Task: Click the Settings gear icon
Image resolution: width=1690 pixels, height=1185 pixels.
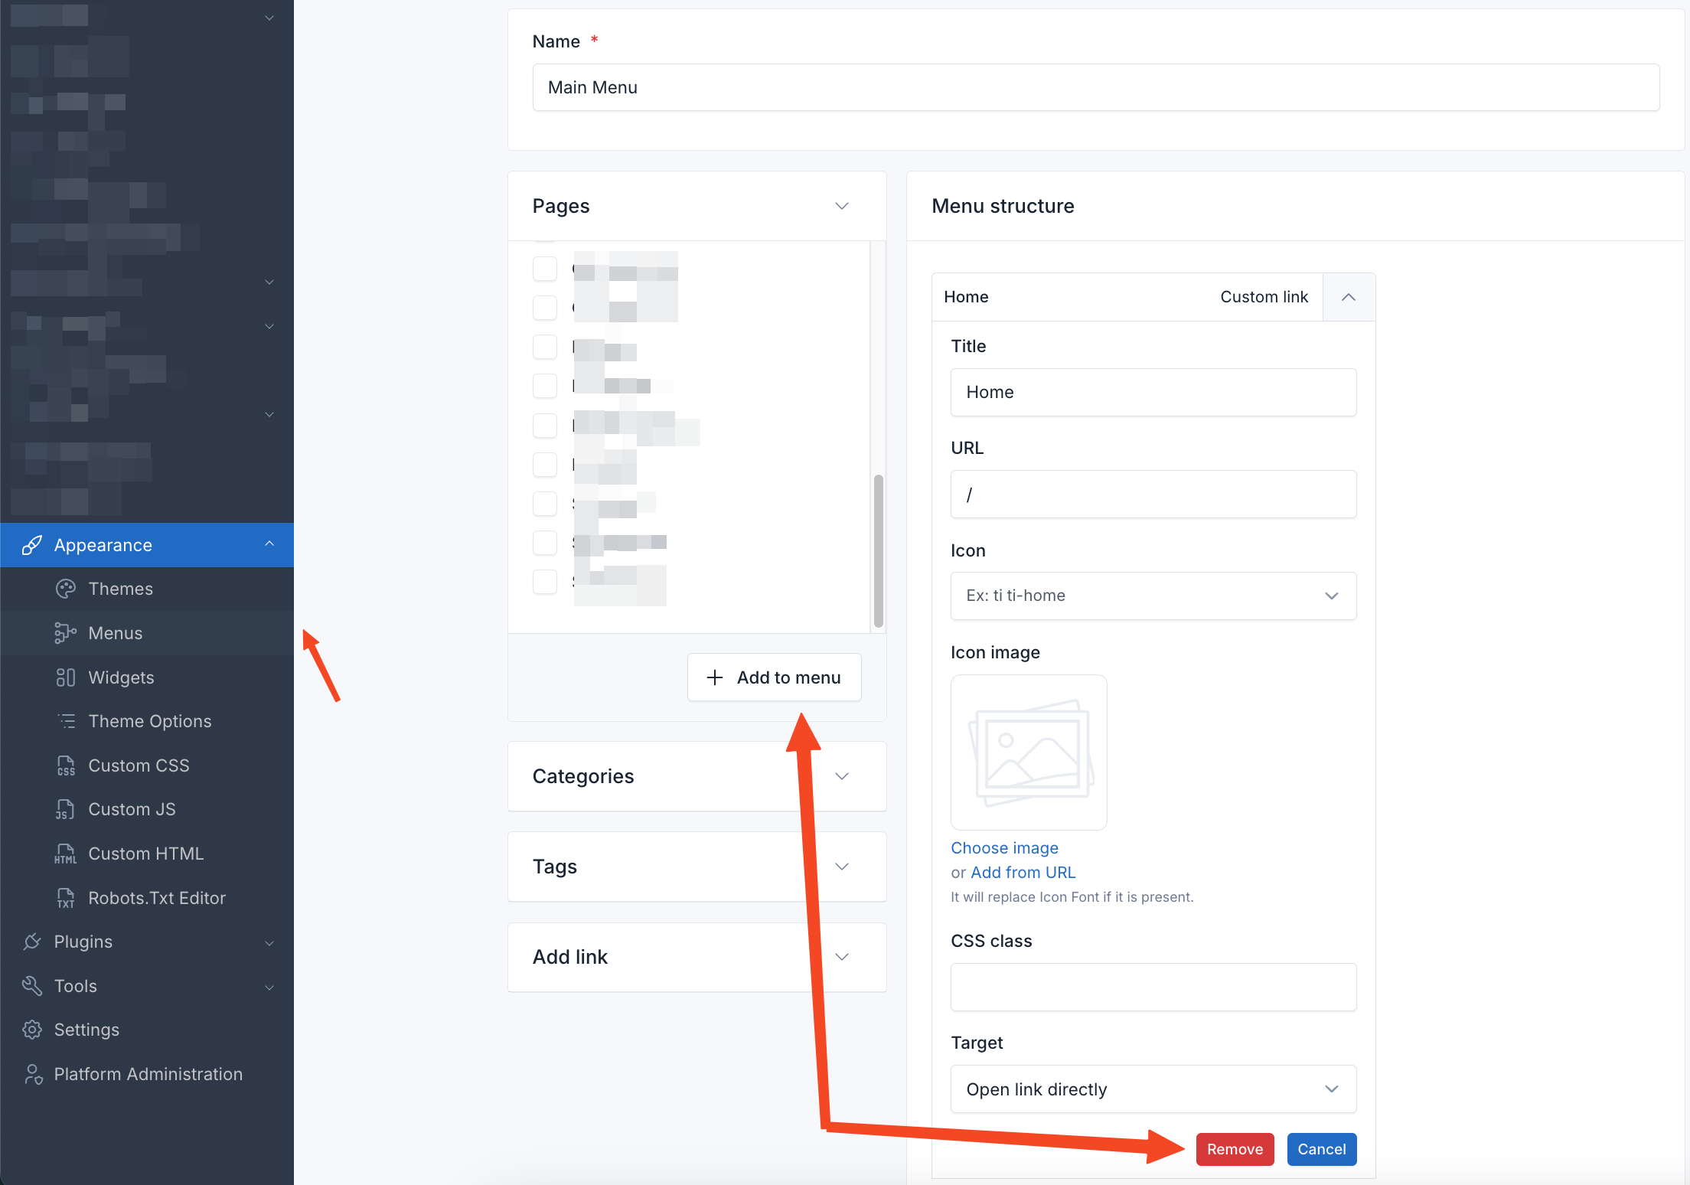Action: 31,1030
